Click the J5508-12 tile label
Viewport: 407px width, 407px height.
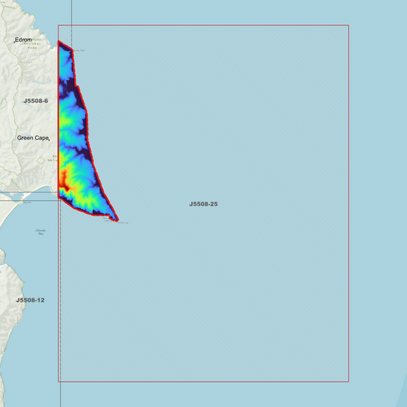click(x=30, y=300)
